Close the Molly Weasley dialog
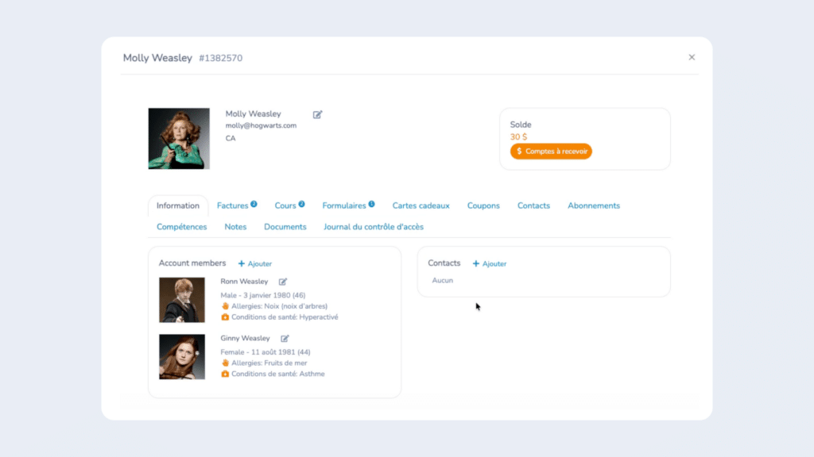 (692, 57)
